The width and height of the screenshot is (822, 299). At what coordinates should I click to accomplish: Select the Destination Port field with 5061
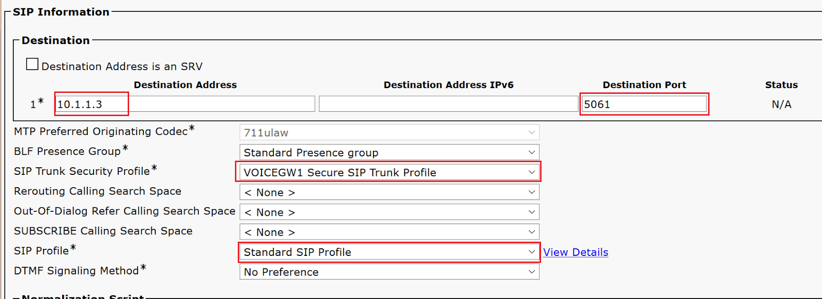point(644,104)
